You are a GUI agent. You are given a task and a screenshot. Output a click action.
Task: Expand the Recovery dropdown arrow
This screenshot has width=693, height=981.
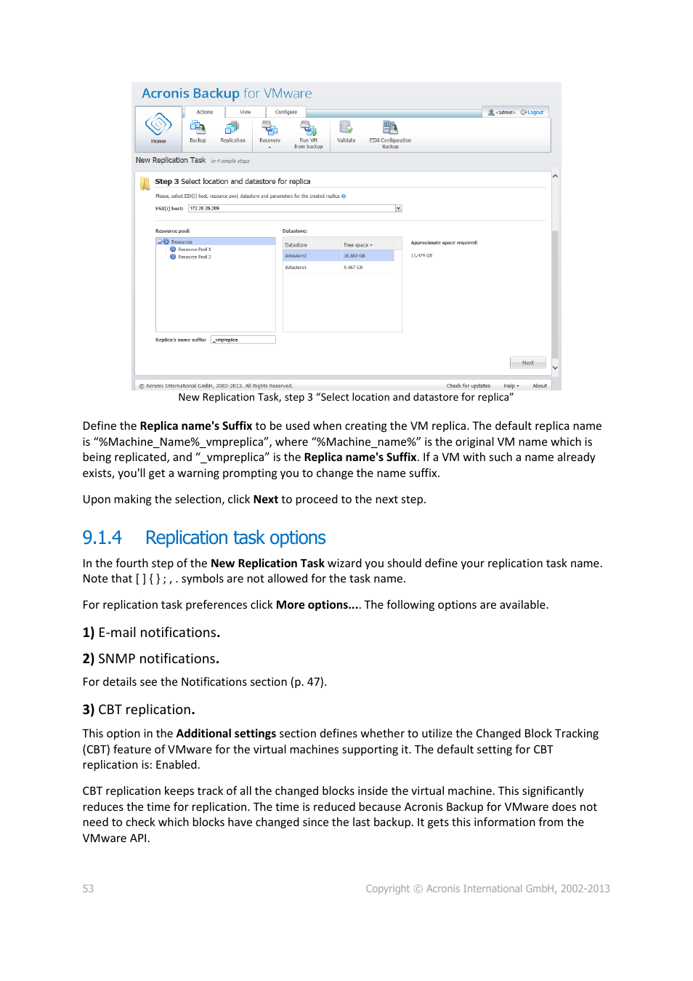[x=269, y=147]
